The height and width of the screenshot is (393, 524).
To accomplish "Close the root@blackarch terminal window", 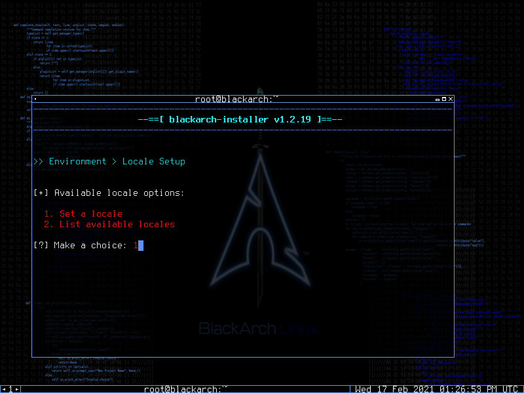I will tap(451, 99).
